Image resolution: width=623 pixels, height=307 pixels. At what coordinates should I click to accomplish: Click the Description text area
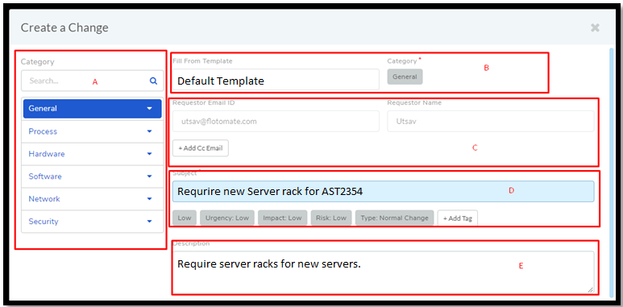point(384,272)
